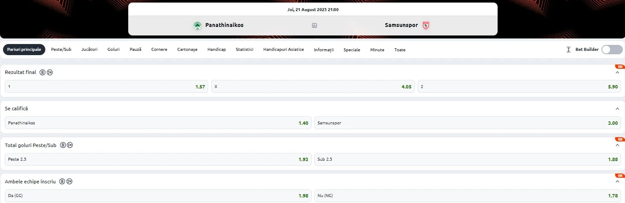Collapse the Ambele echipe înscriu market
Screen dimensions: 625x203
coord(617,182)
